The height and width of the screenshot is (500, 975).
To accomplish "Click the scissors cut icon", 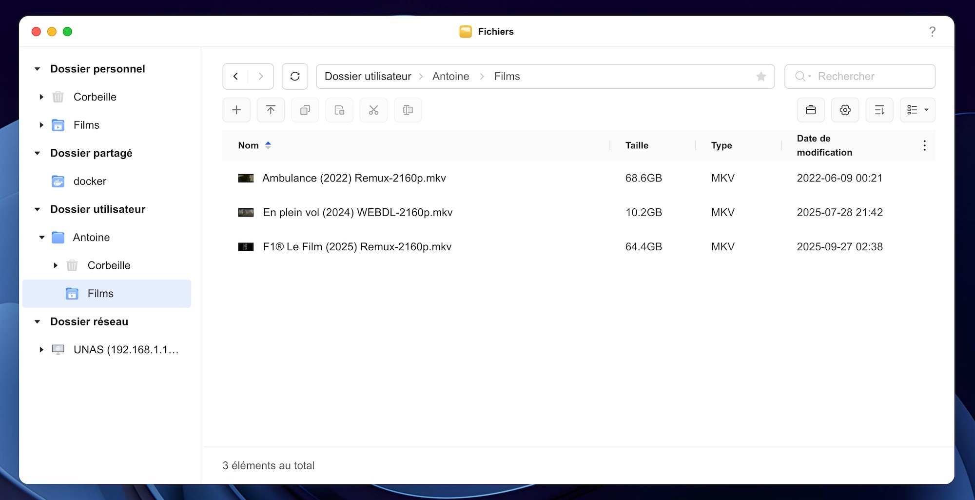I will [x=373, y=110].
